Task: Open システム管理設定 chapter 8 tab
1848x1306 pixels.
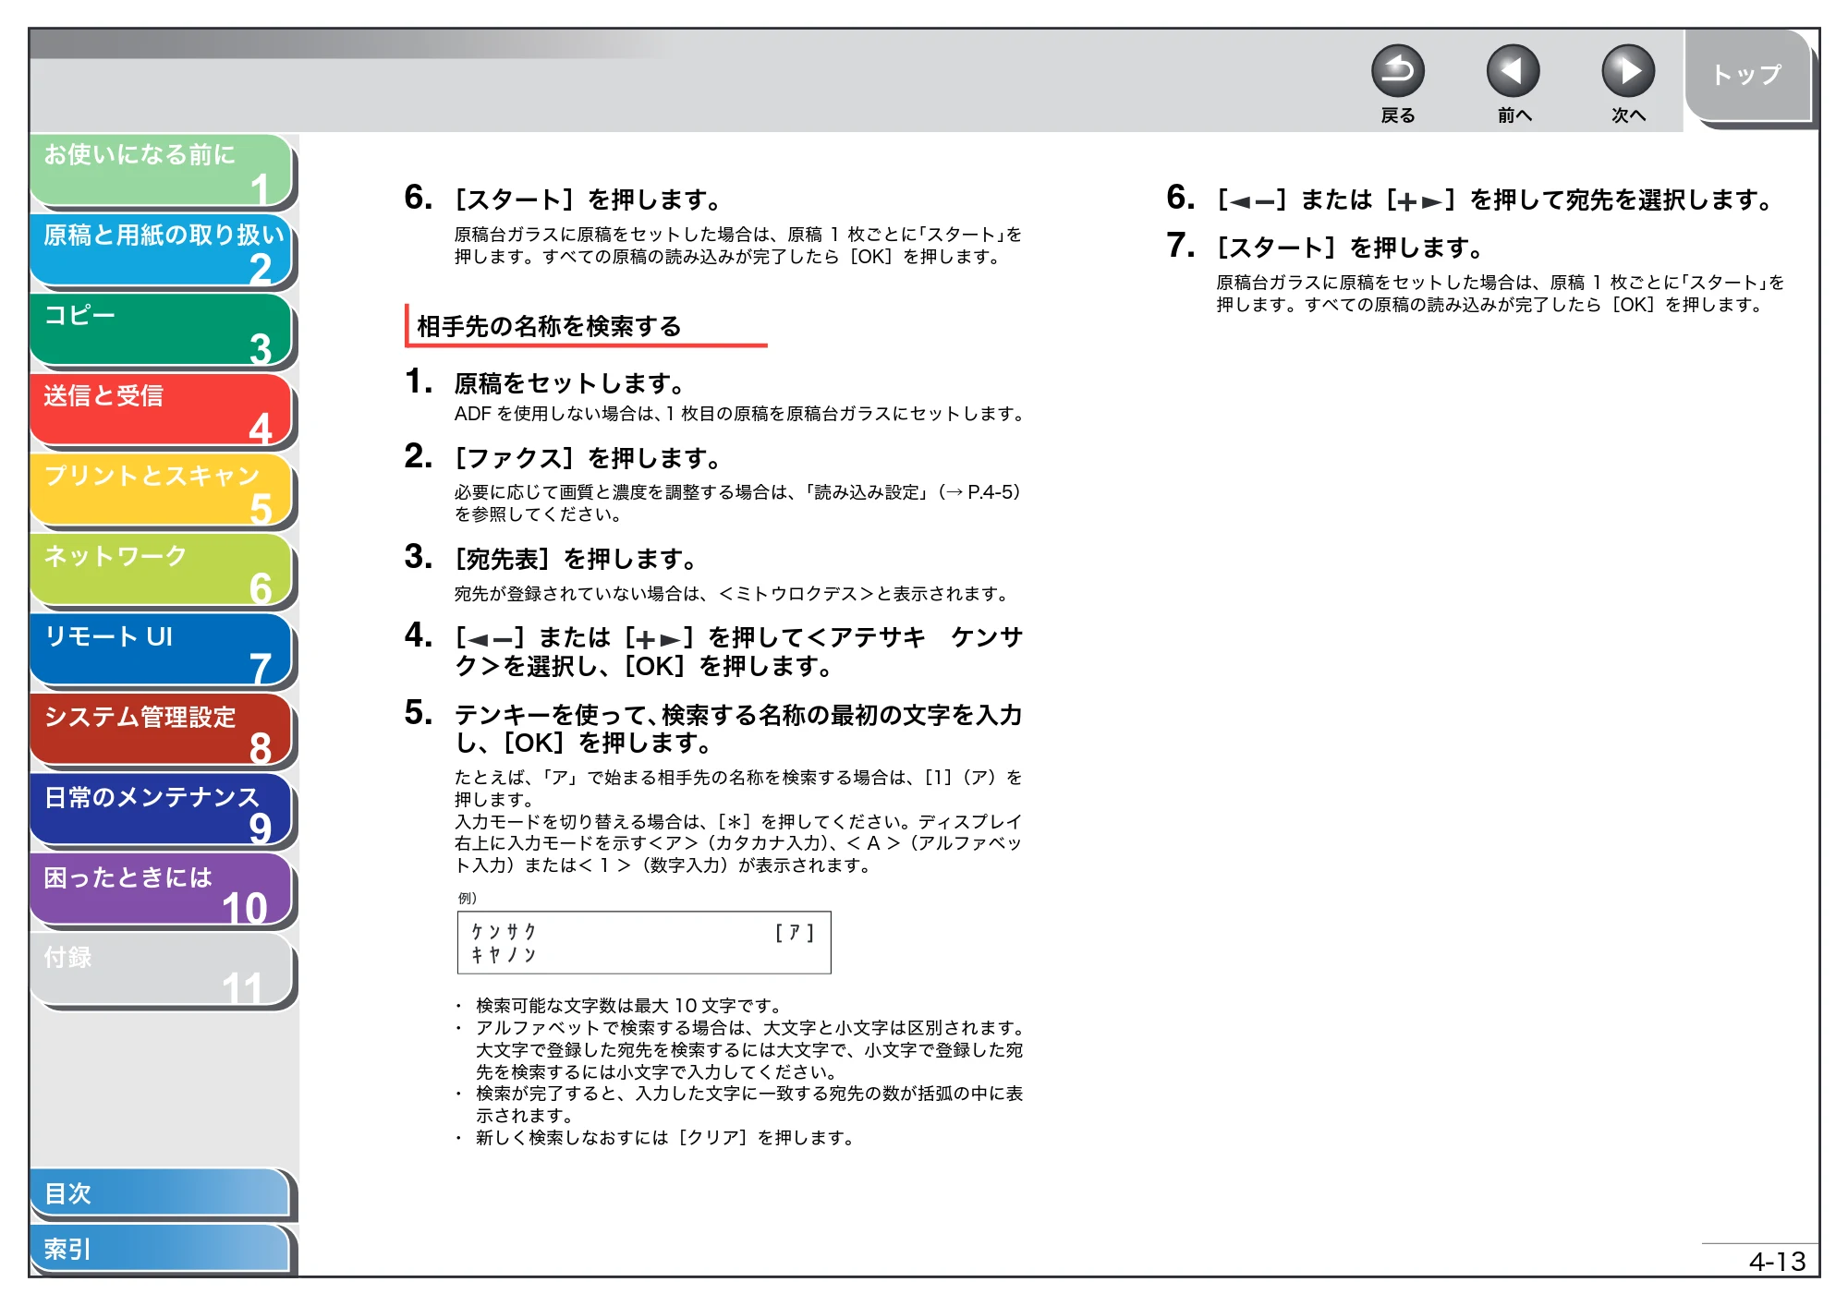Action: click(x=162, y=732)
